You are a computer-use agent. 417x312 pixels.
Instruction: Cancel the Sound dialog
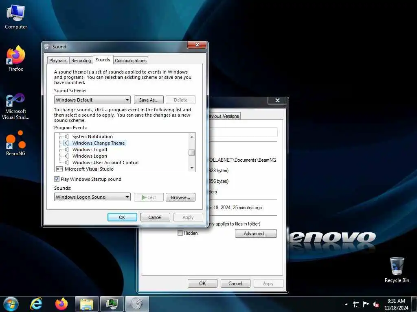pyautogui.click(x=155, y=217)
